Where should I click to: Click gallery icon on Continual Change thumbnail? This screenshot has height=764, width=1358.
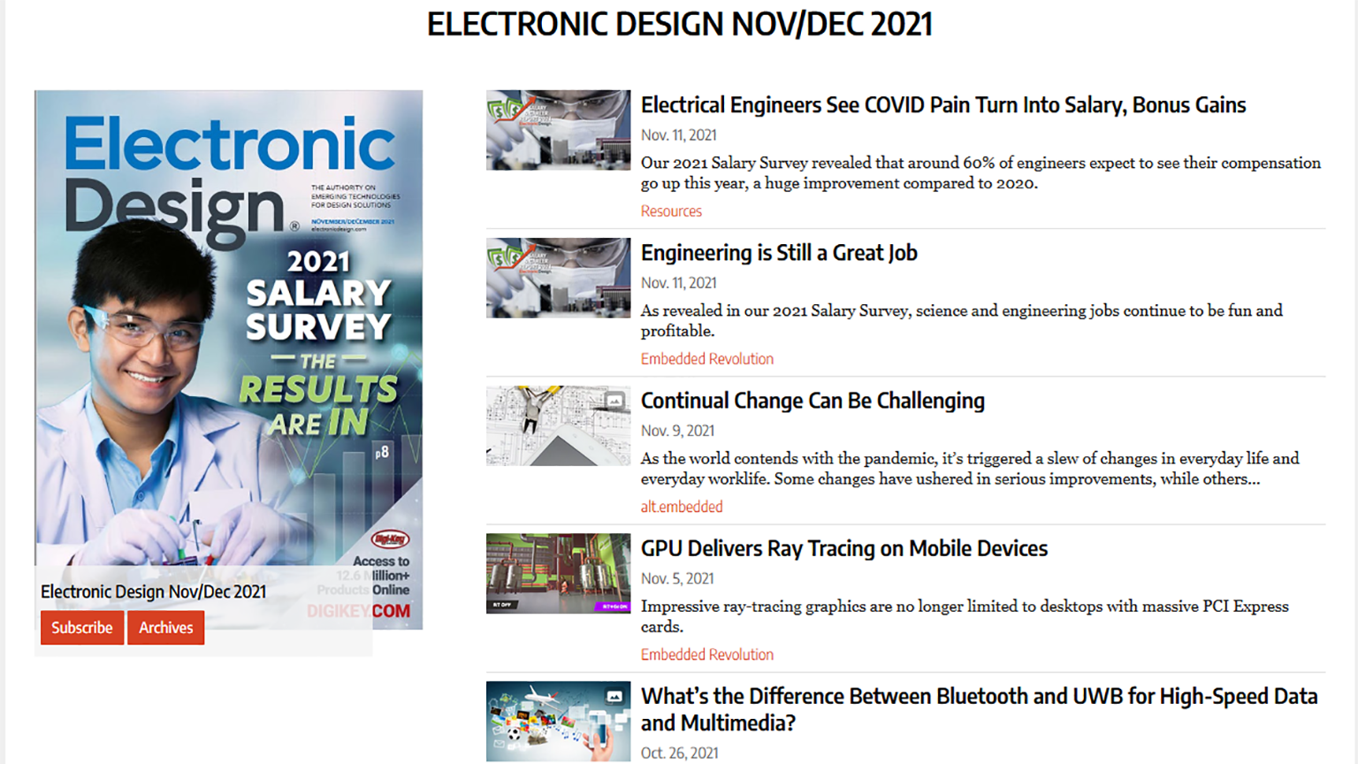pyautogui.click(x=614, y=401)
